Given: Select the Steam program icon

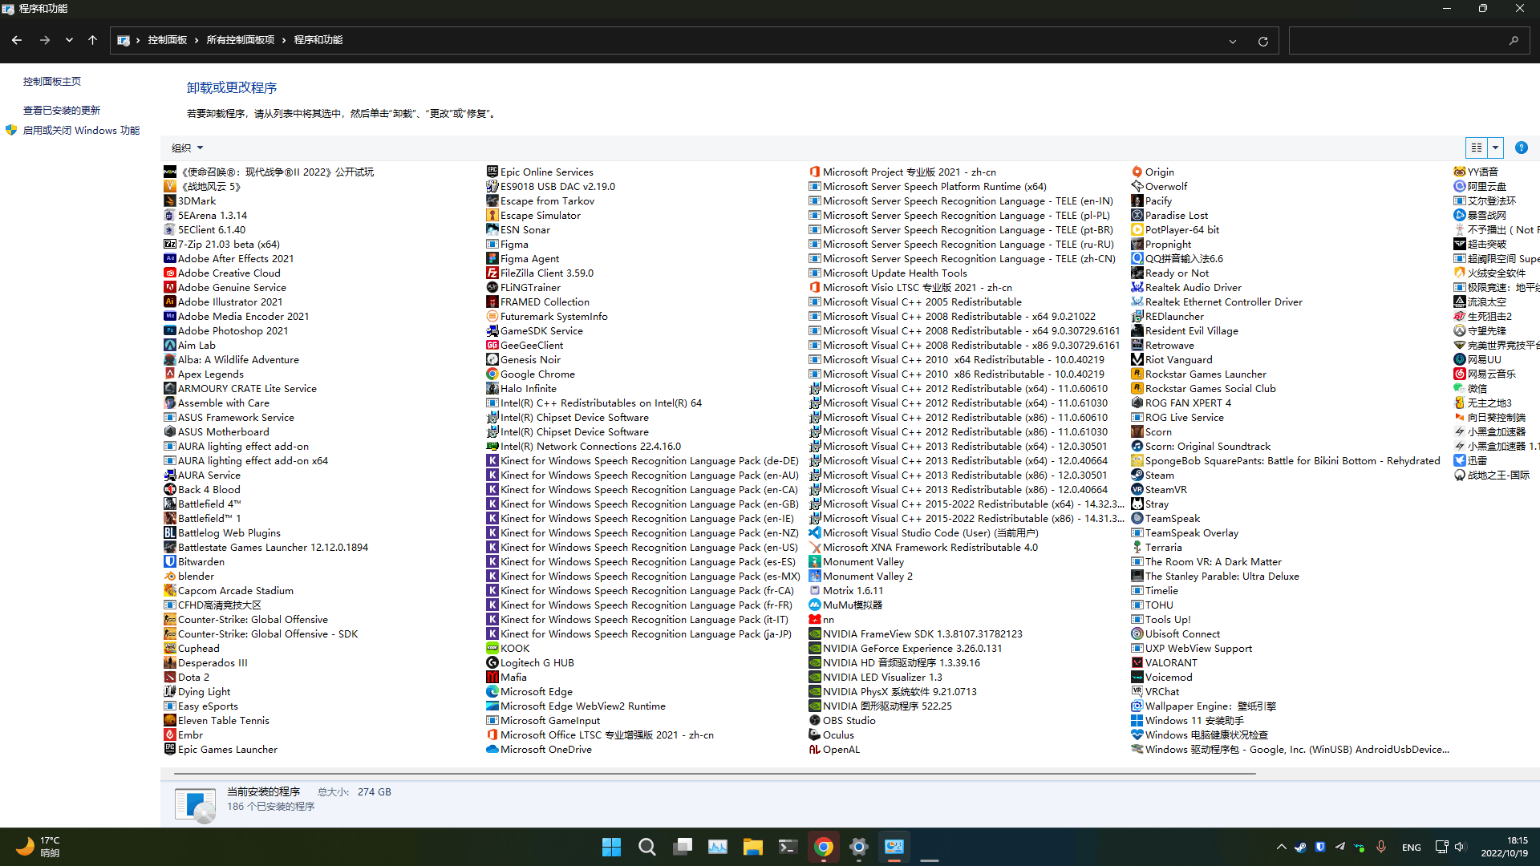Looking at the screenshot, I should pyautogui.click(x=1137, y=475).
